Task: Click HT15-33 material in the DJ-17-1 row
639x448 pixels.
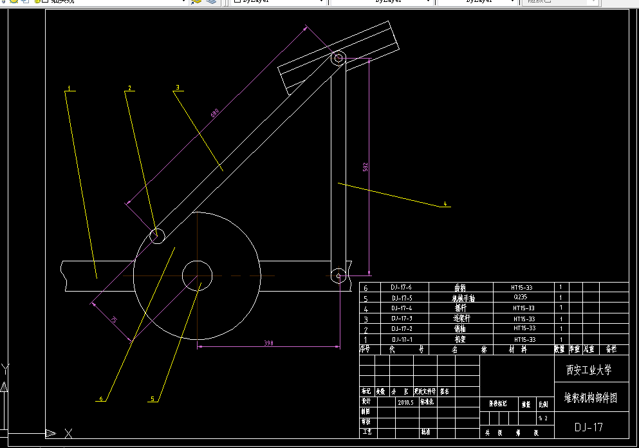Action: click(x=525, y=340)
